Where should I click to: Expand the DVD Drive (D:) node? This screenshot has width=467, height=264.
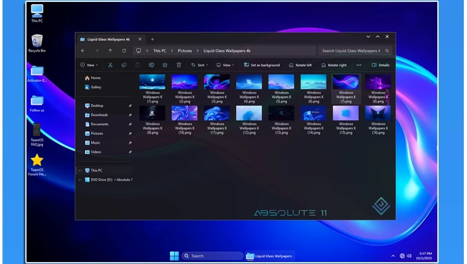pyautogui.click(x=80, y=180)
